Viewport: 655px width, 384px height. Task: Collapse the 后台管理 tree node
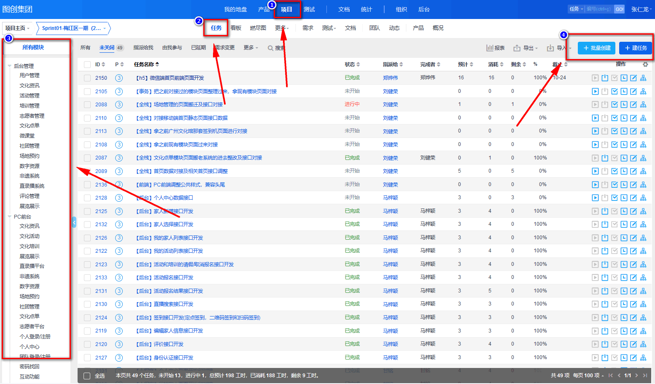(x=10, y=66)
